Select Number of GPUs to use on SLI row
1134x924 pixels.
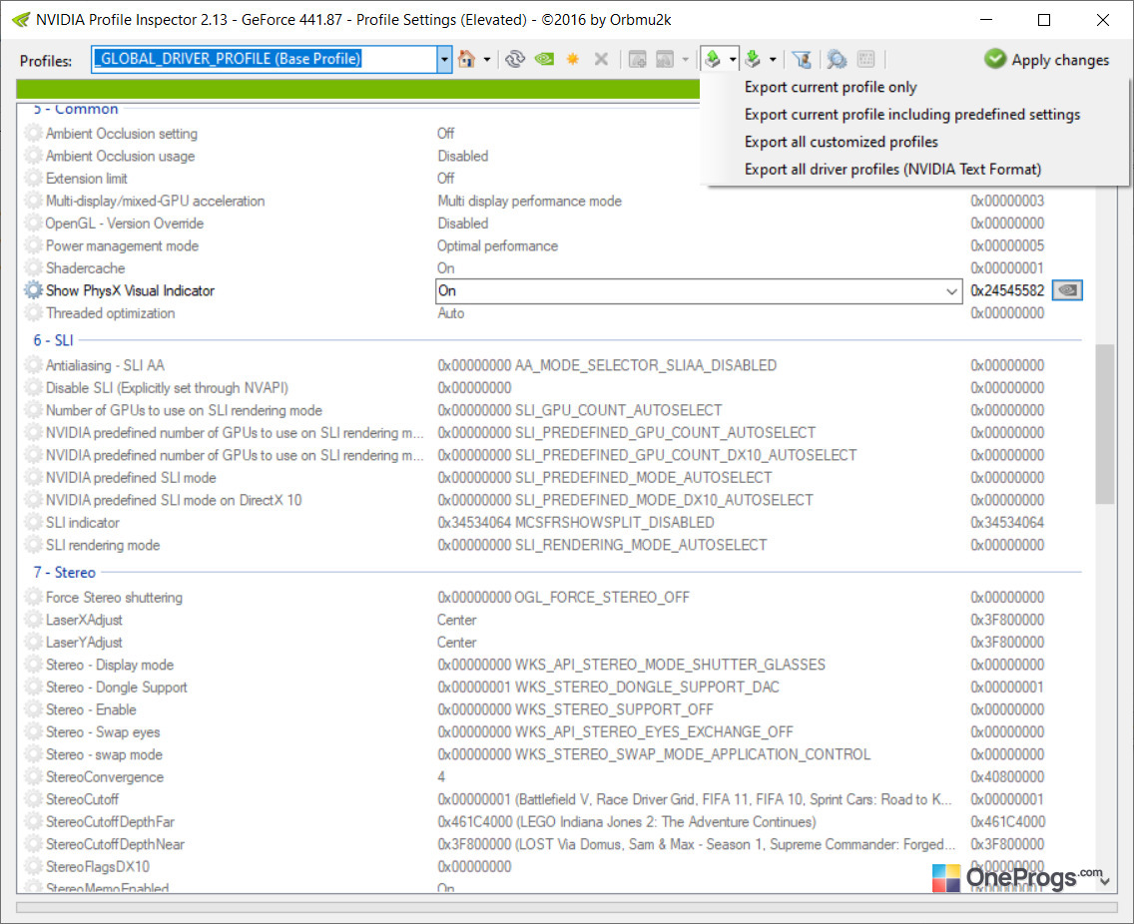pos(555,411)
